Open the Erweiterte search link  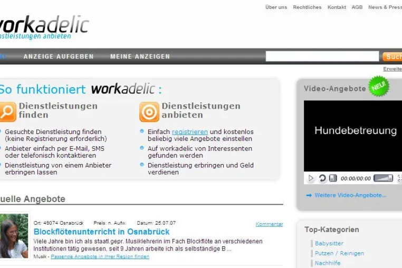pos(393,69)
